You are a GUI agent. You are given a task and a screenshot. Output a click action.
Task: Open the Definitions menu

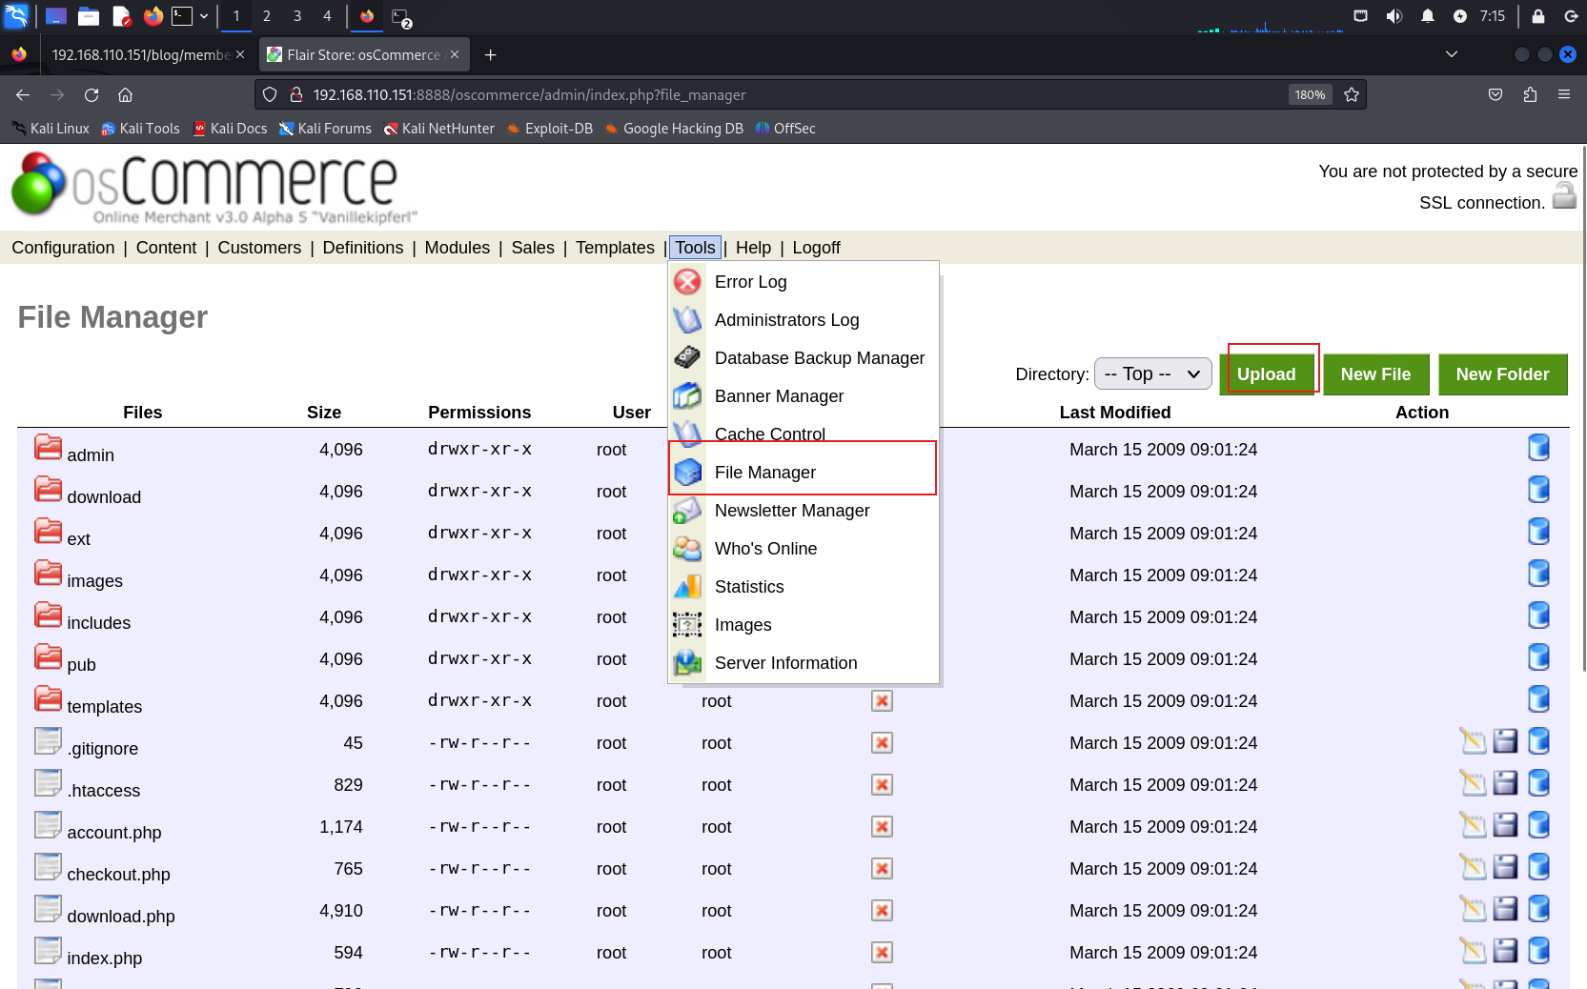click(363, 248)
